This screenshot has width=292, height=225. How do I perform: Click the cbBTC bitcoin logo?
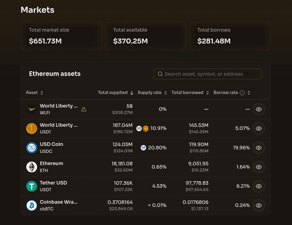point(31,205)
